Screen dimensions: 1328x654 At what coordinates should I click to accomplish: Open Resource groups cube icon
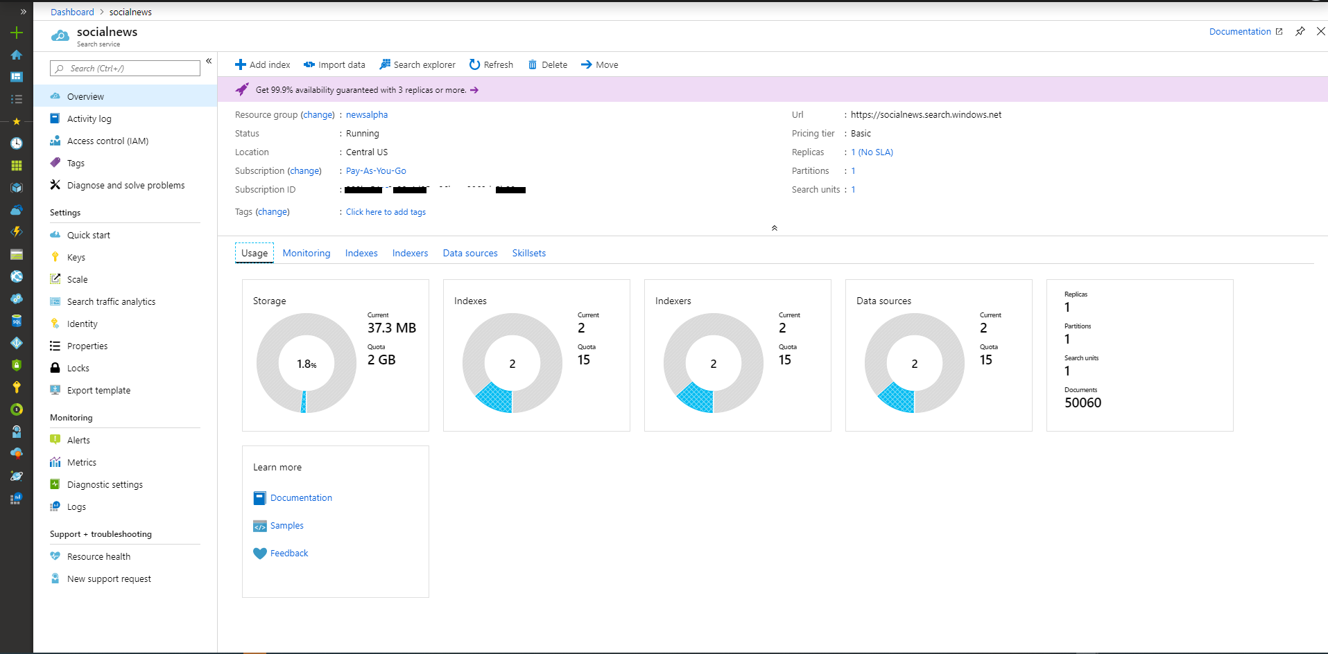[x=17, y=188]
